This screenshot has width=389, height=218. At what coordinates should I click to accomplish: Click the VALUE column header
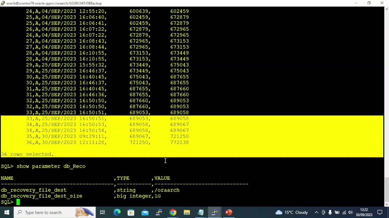point(162,178)
